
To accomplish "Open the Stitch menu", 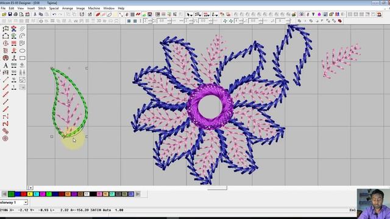I will pyautogui.click(x=42, y=8).
